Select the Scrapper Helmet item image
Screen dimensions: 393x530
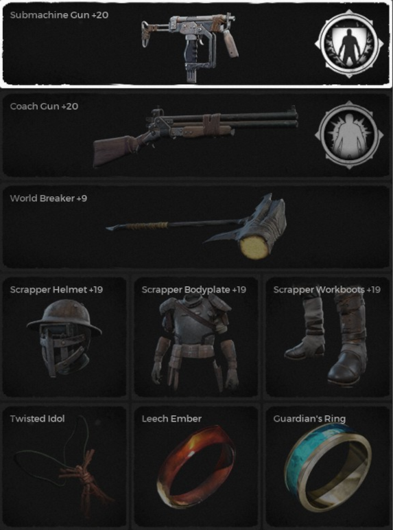click(x=64, y=338)
